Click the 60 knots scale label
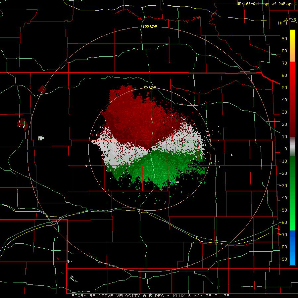 284,75
